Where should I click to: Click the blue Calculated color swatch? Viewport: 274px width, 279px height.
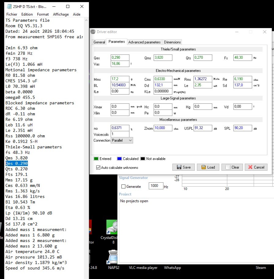[119, 158]
